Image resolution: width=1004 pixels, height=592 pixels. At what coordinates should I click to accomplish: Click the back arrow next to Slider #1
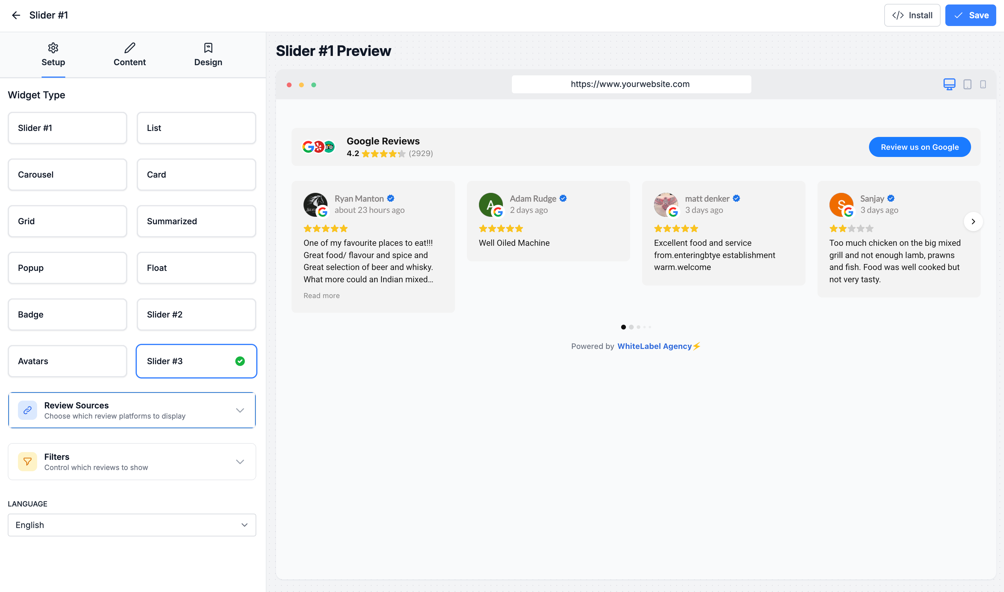coord(16,15)
